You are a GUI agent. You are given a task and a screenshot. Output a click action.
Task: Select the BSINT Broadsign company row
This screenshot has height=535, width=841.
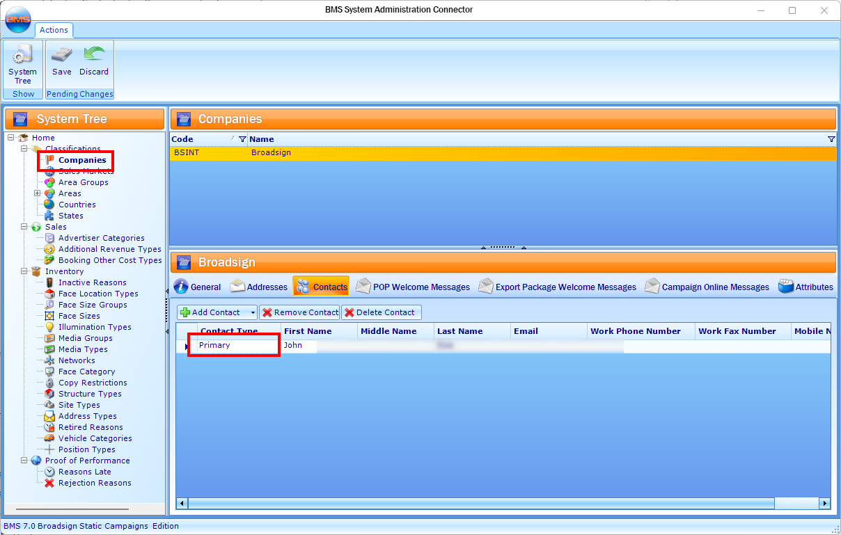503,153
